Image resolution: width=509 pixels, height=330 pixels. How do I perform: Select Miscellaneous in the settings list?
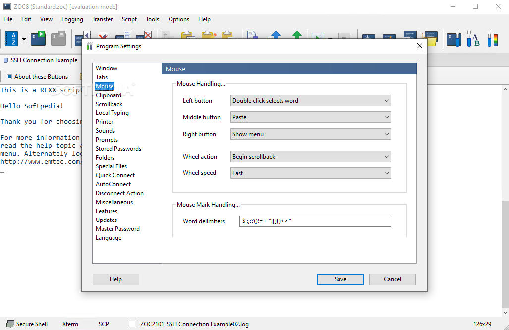click(114, 202)
